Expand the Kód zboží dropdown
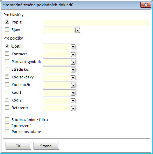Screen dimensions: 153x154 point(73,85)
